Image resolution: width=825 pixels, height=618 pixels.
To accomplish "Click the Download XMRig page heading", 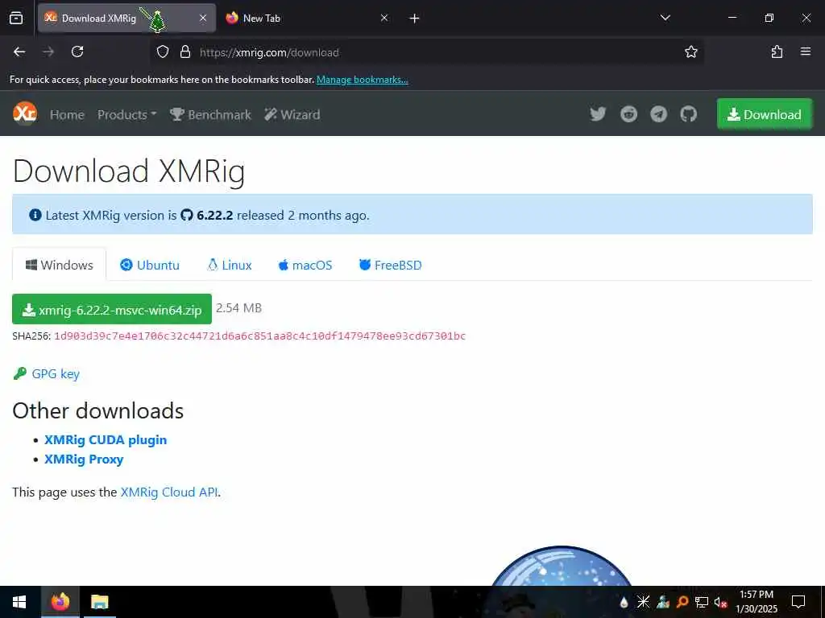I will pos(129,171).
